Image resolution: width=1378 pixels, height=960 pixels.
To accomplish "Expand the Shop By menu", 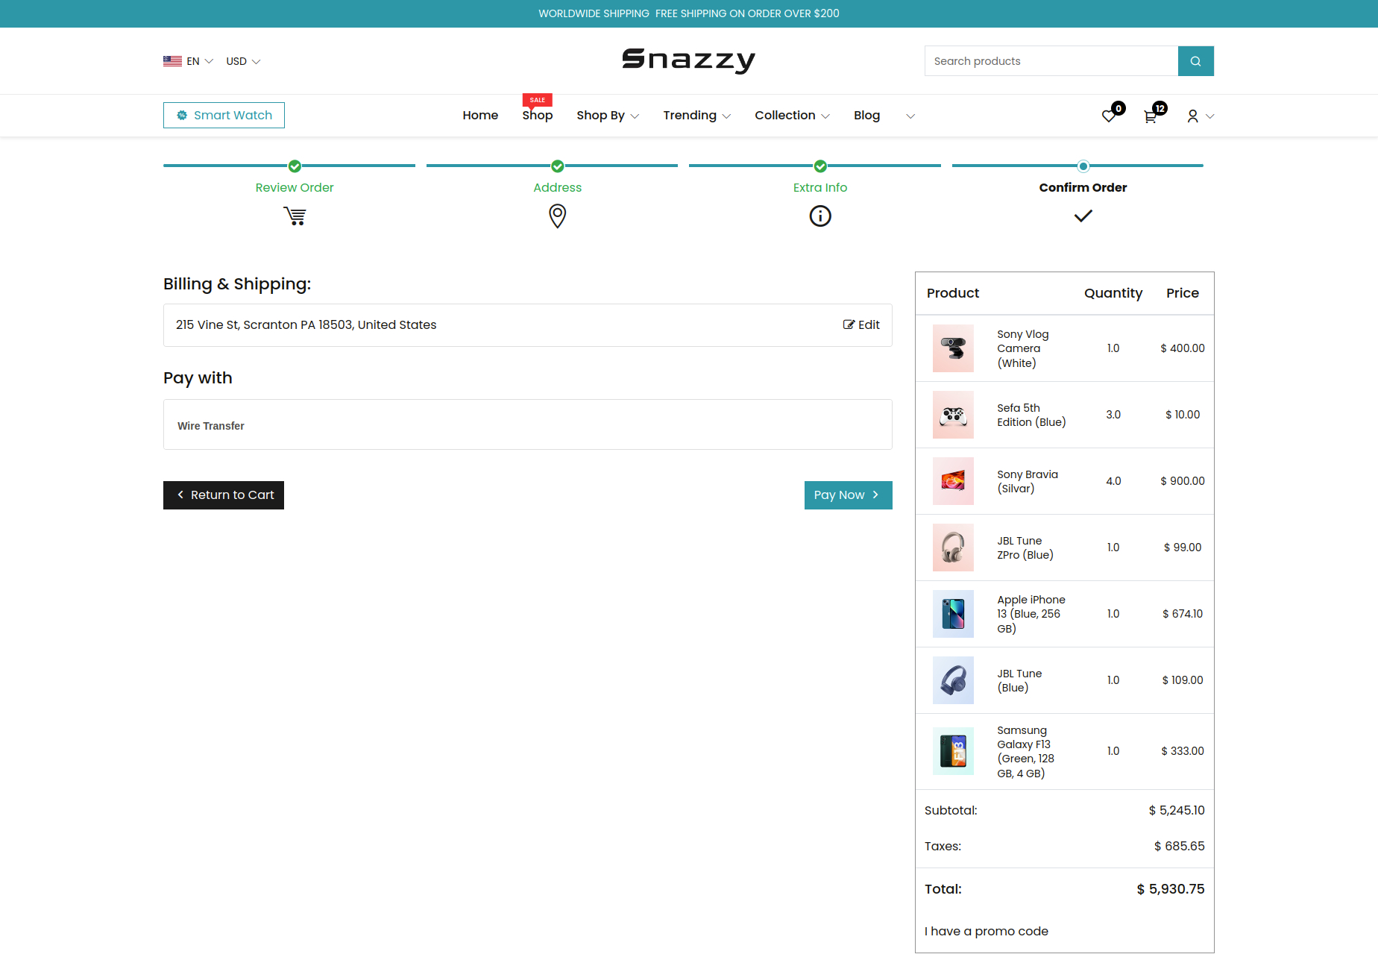I will pos(608,116).
